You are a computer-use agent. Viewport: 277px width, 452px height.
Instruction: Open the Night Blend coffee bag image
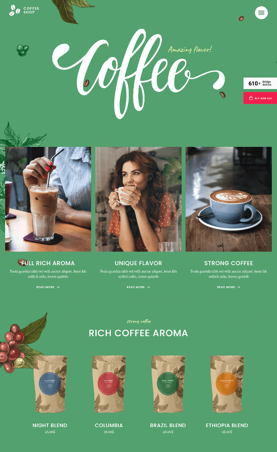(50, 384)
